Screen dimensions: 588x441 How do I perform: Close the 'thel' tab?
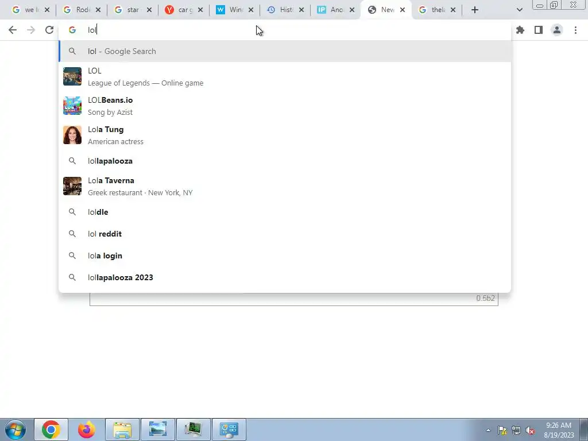(453, 10)
